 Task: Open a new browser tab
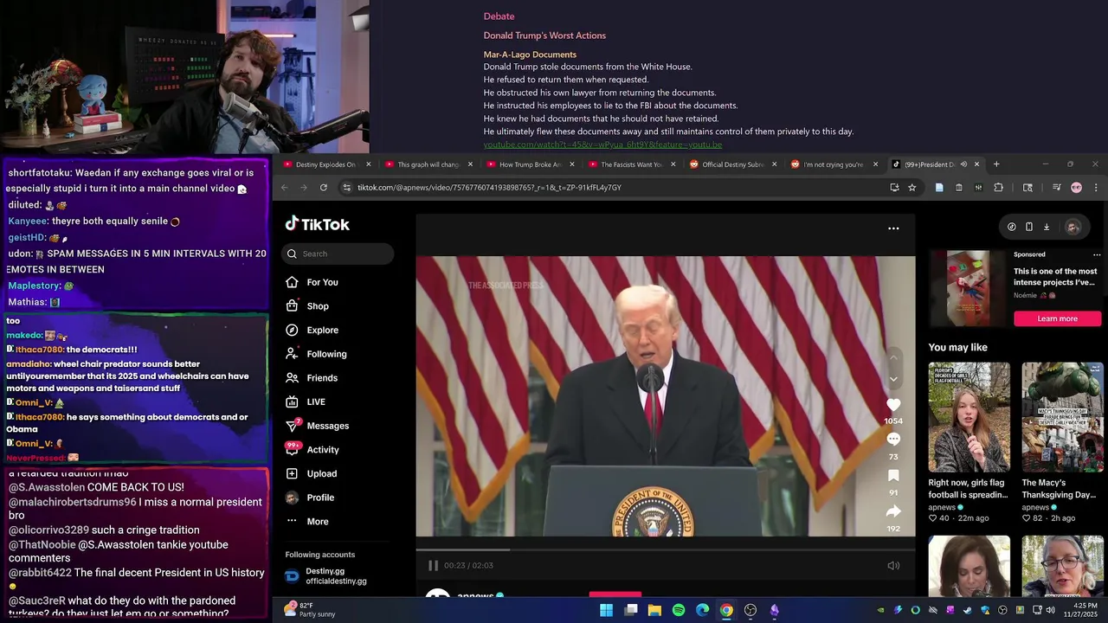pos(996,164)
